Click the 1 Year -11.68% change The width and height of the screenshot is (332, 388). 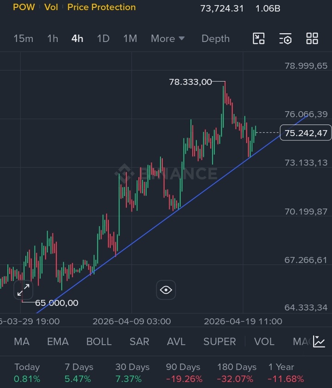click(x=286, y=373)
